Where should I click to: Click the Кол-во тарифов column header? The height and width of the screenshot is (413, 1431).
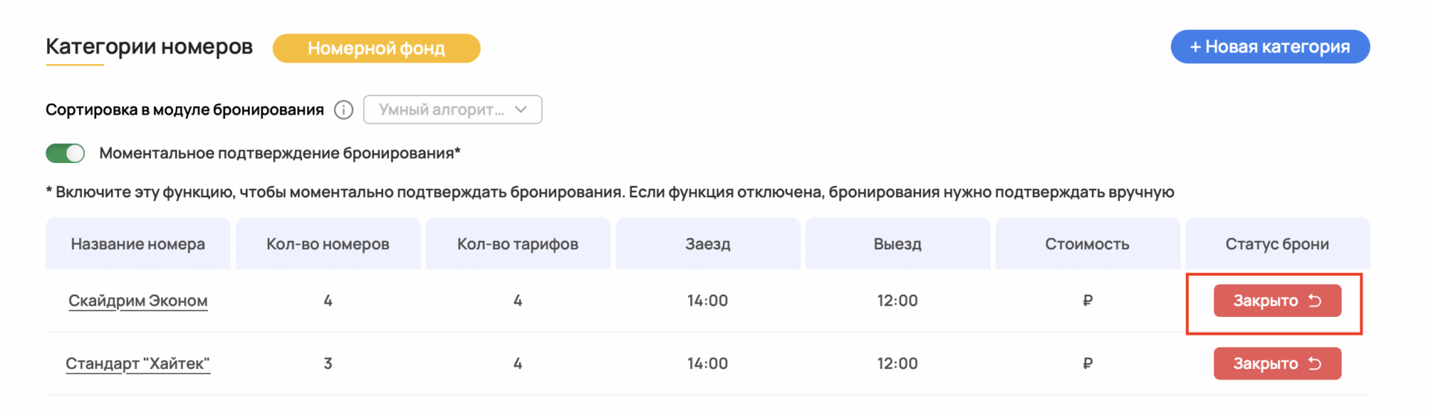(518, 244)
